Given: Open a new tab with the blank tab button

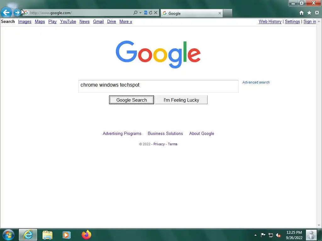Looking at the screenshot, I should click(228, 13).
